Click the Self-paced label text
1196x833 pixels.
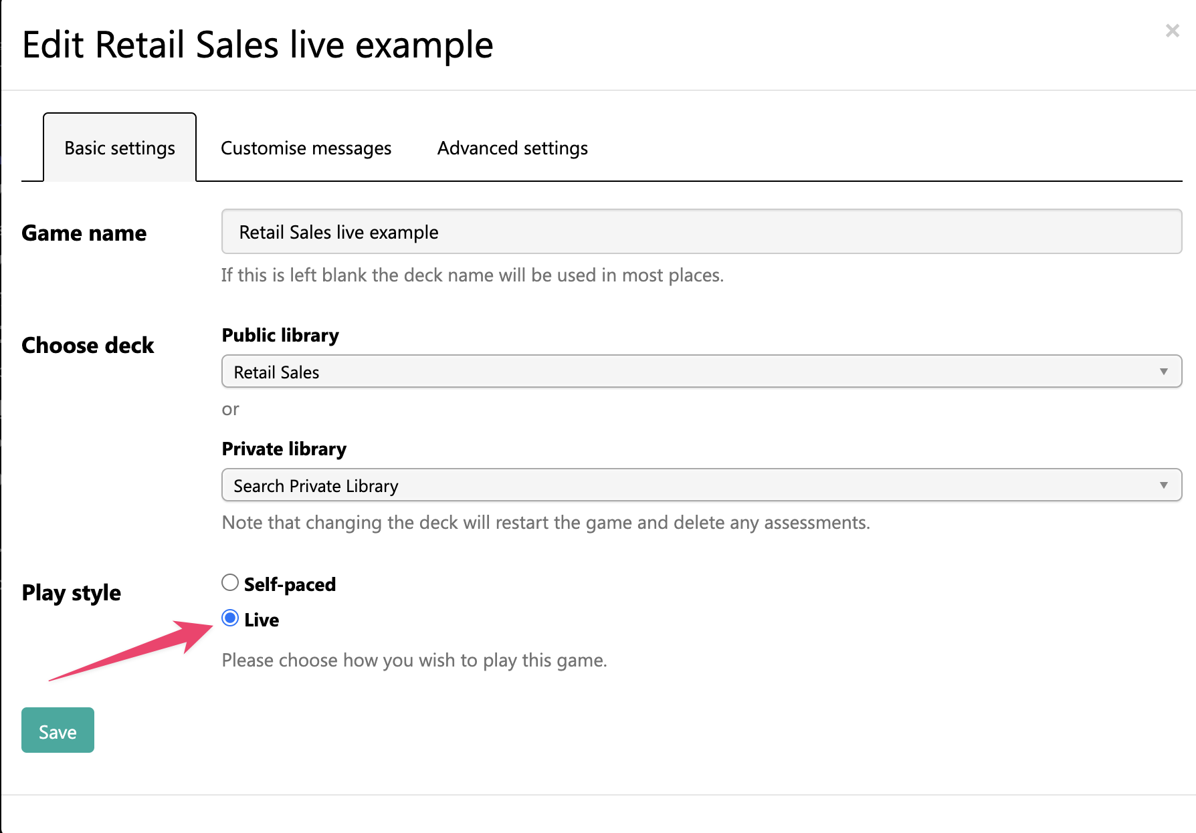pos(290,584)
